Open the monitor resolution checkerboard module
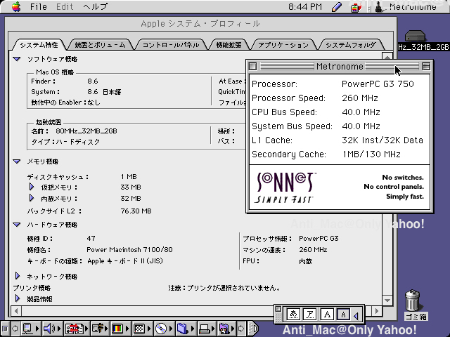 pos(142,329)
